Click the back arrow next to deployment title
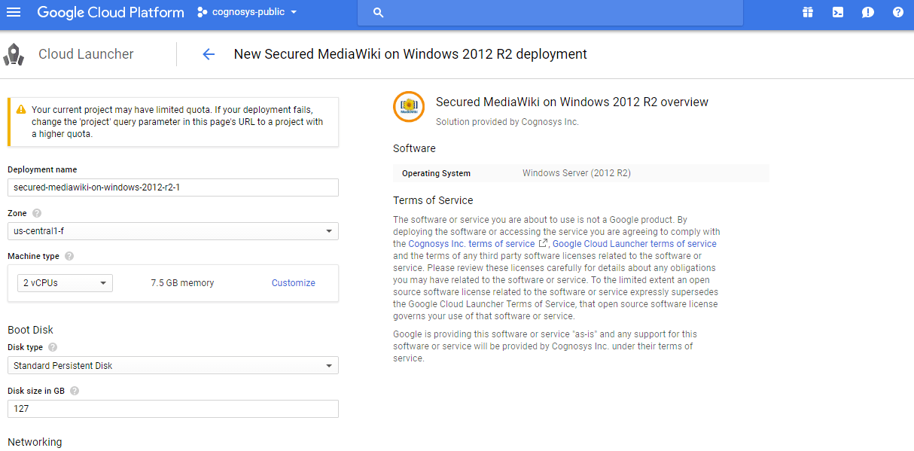 [x=209, y=53]
